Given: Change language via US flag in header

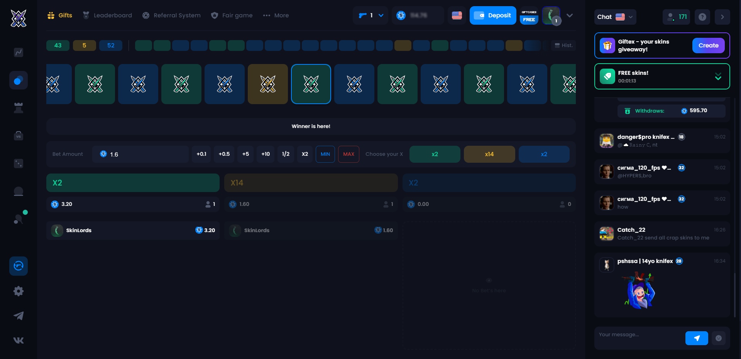Looking at the screenshot, I should 457,15.
